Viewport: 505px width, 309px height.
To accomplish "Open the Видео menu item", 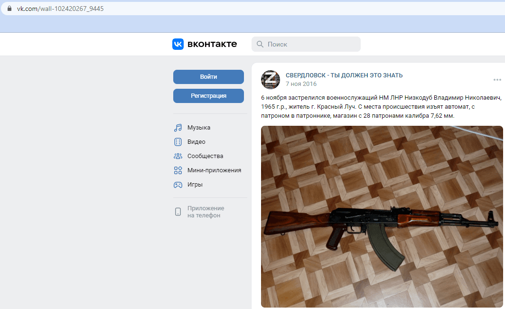I will [196, 142].
